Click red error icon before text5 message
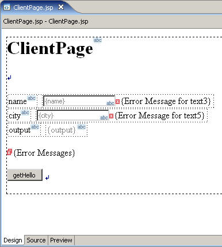 point(111,116)
